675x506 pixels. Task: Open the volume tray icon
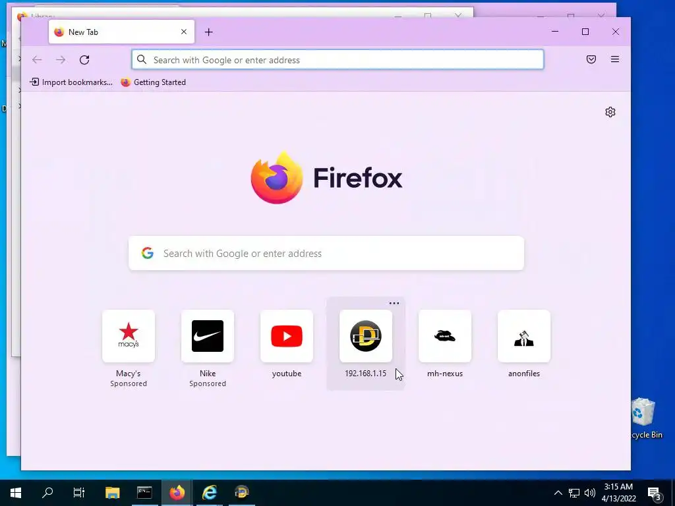(x=590, y=493)
